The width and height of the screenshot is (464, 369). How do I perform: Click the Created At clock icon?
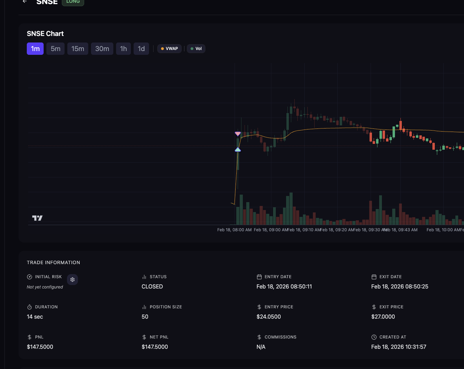[x=374, y=337]
